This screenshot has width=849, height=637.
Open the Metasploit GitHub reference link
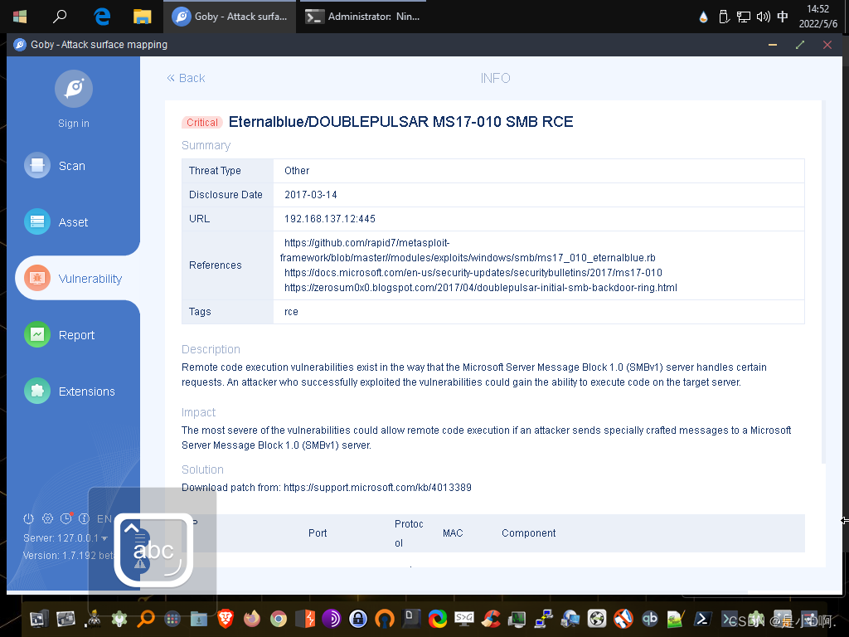click(x=468, y=250)
